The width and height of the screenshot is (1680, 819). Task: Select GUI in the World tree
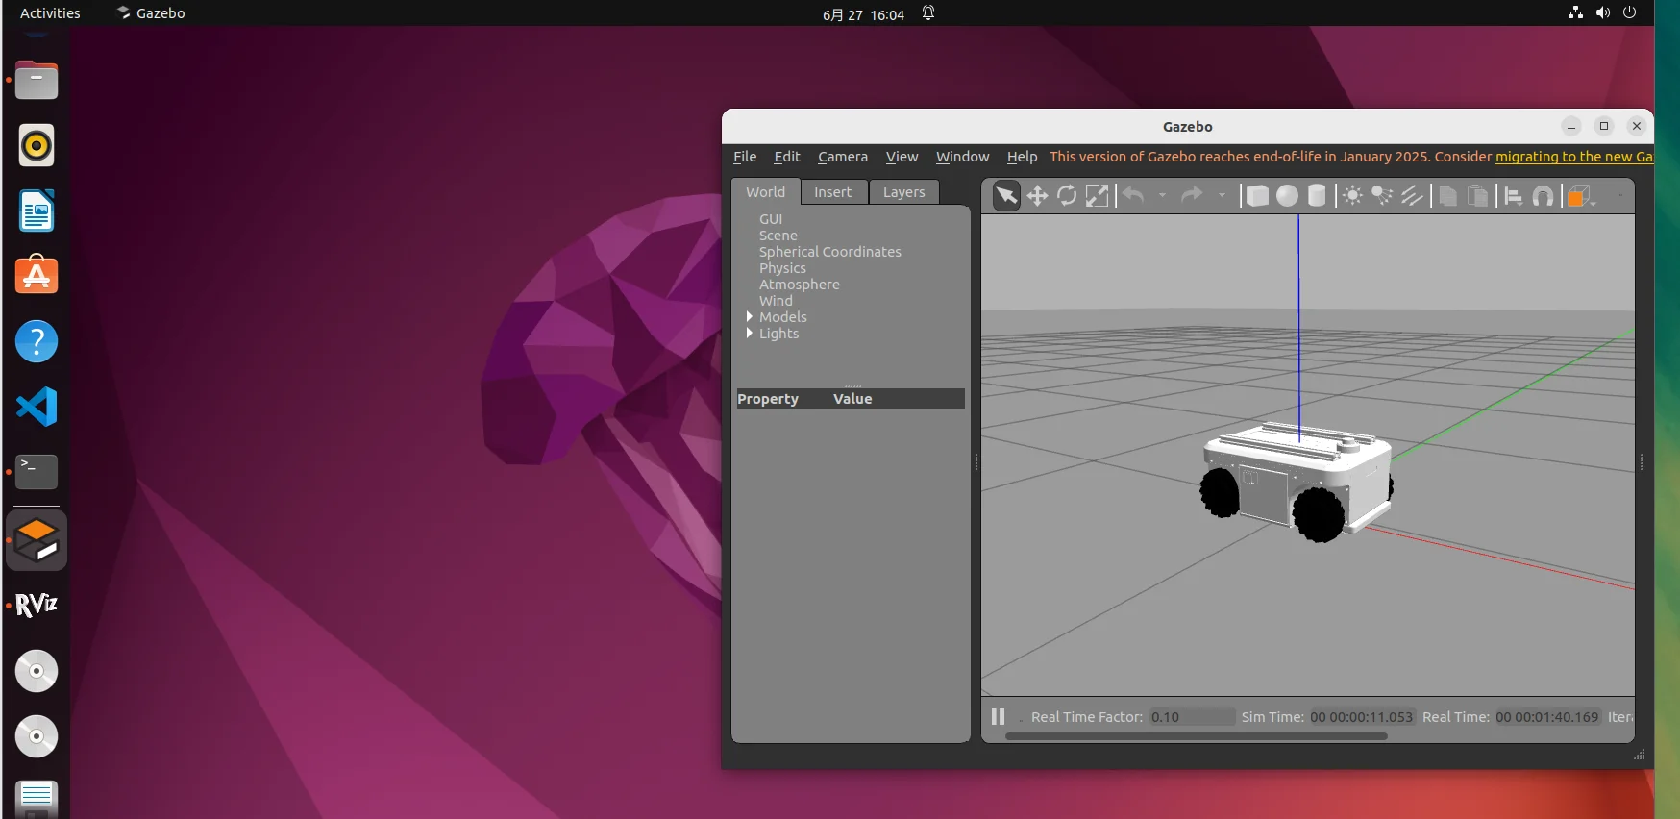[771, 219]
